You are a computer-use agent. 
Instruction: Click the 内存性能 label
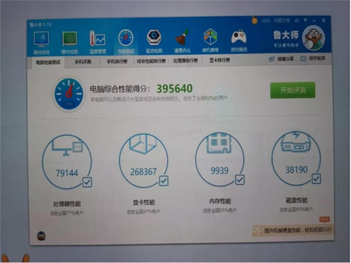220,201
